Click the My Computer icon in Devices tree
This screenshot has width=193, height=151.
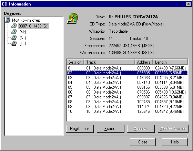8,20
